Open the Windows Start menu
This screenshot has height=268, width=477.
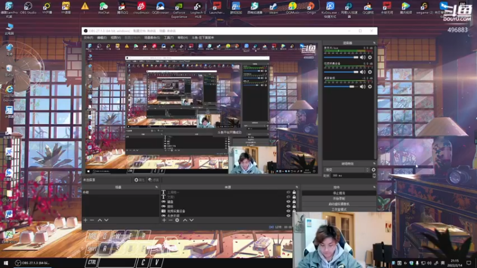coord(5,263)
